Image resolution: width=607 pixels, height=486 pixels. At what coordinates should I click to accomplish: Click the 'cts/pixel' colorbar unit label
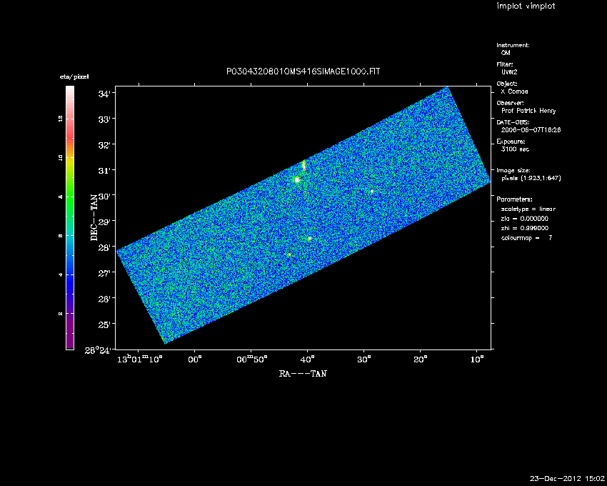[74, 76]
